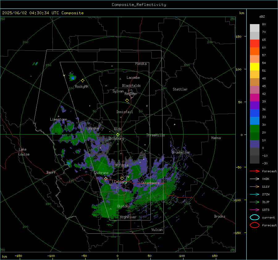Click the green 31JP arrow legend icon
This screenshot has width=278, height=260.
pos(255,202)
